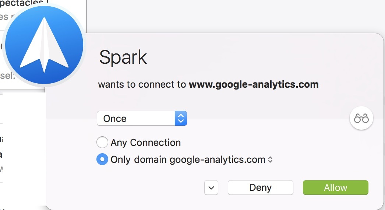Open the Research Assistant glasses icon
This screenshot has width=385, height=210.
[x=361, y=119]
